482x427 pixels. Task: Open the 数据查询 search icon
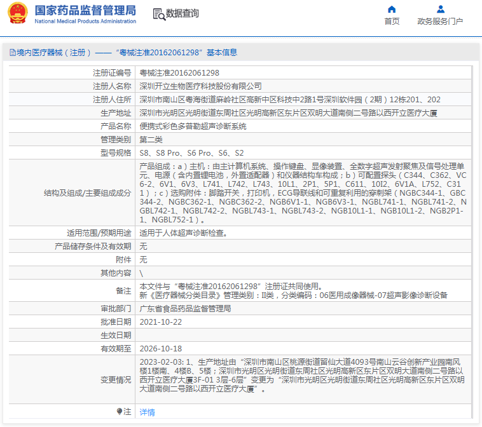(159, 14)
